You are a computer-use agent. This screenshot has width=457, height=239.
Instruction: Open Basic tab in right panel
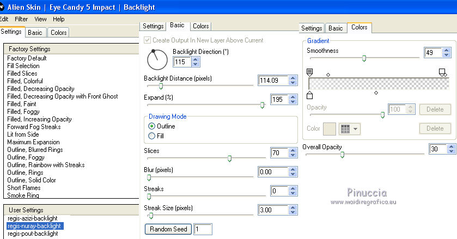coord(336,28)
